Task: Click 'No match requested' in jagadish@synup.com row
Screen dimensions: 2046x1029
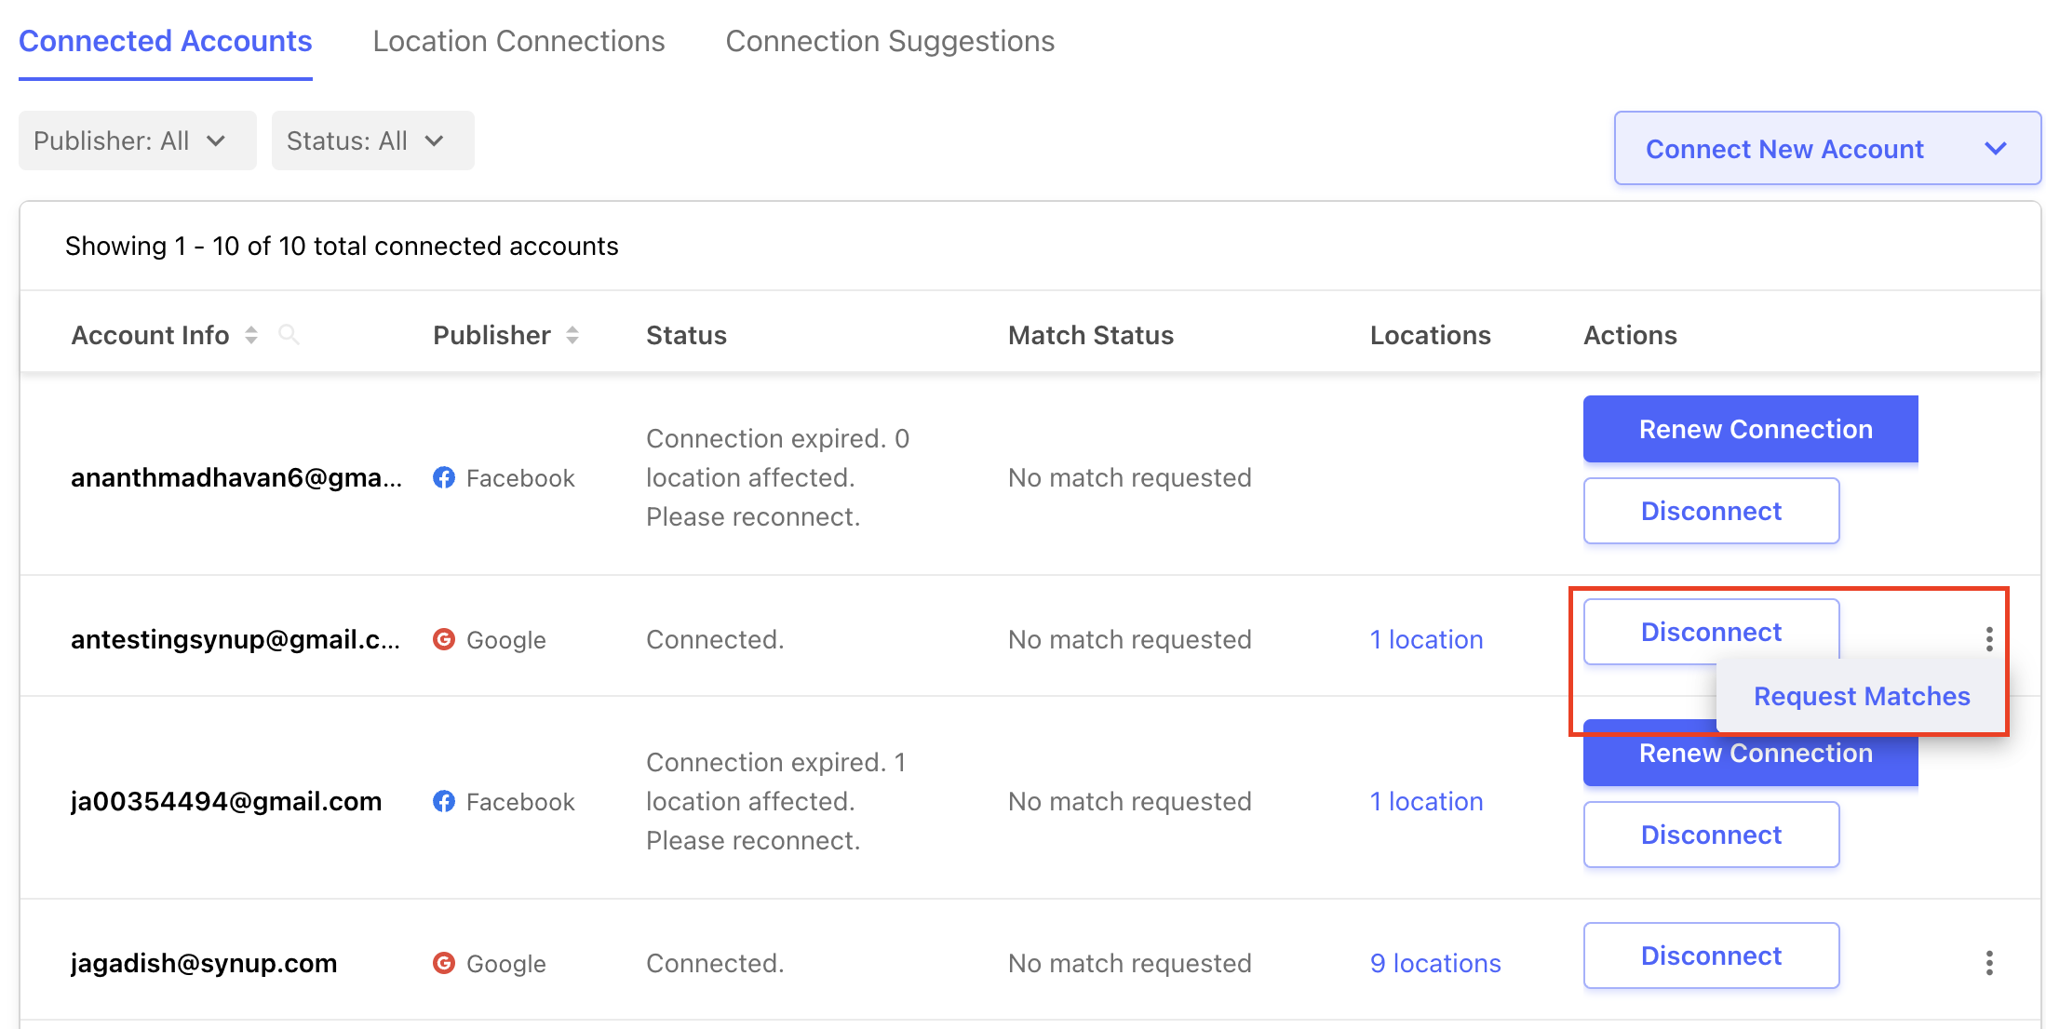Action: (1129, 963)
